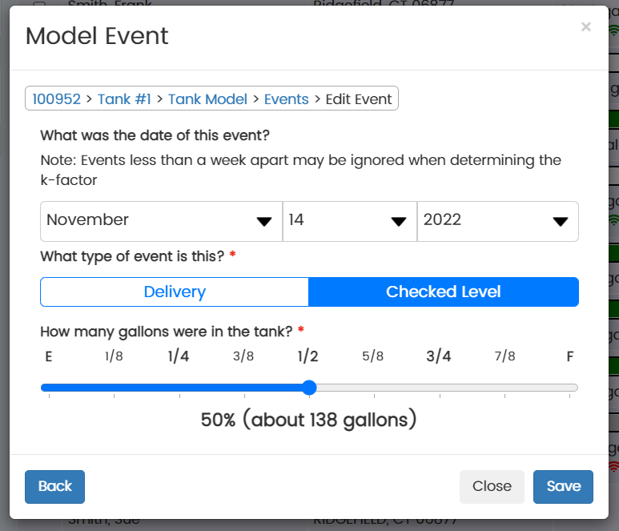Click the gray Close button
Screen dimensions: 619x531
click(x=492, y=486)
